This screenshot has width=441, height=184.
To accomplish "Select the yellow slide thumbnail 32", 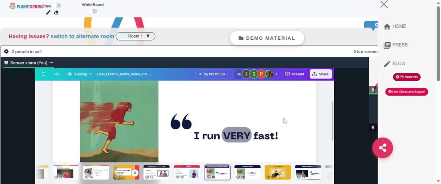I will pyautogui.click(x=278, y=172).
